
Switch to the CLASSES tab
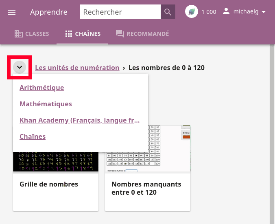(x=32, y=34)
